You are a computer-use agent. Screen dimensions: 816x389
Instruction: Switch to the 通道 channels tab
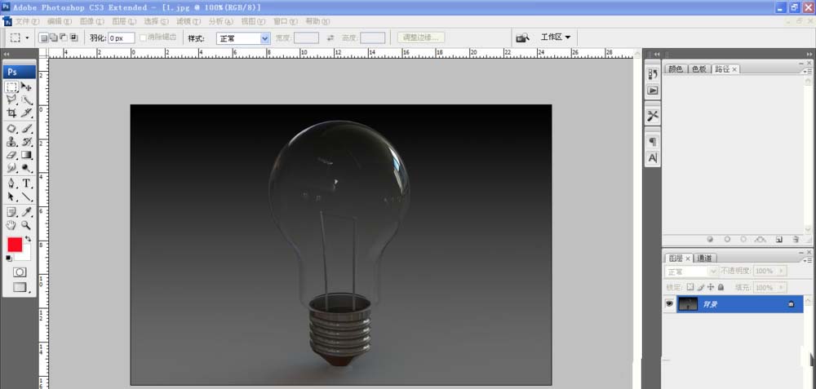(x=704, y=258)
